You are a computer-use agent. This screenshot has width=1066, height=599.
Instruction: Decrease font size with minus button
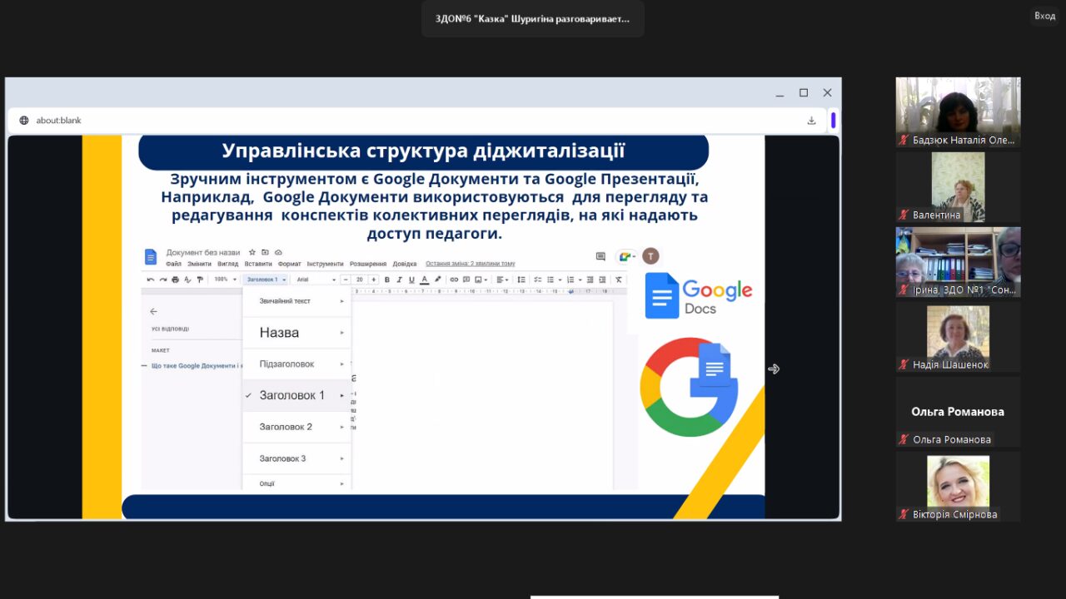[x=346, y=280]
